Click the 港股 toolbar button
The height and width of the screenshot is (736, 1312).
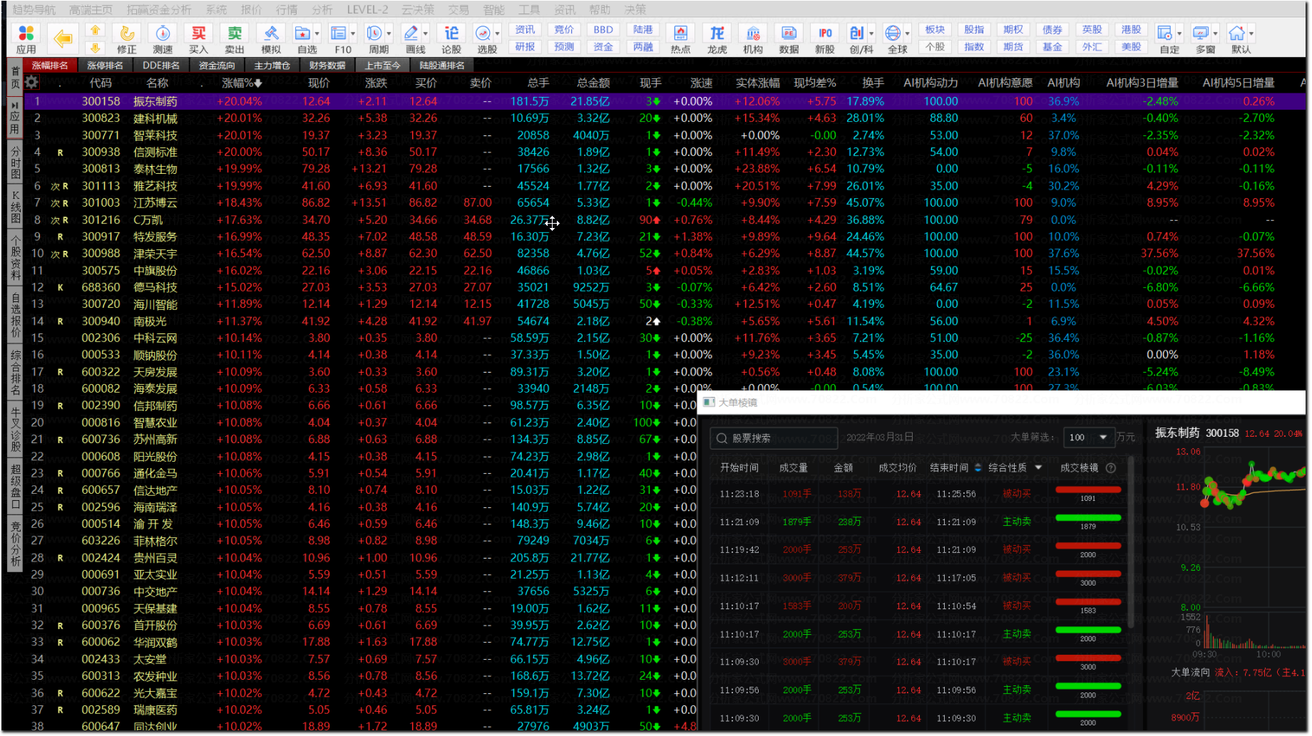point(1131,30)
